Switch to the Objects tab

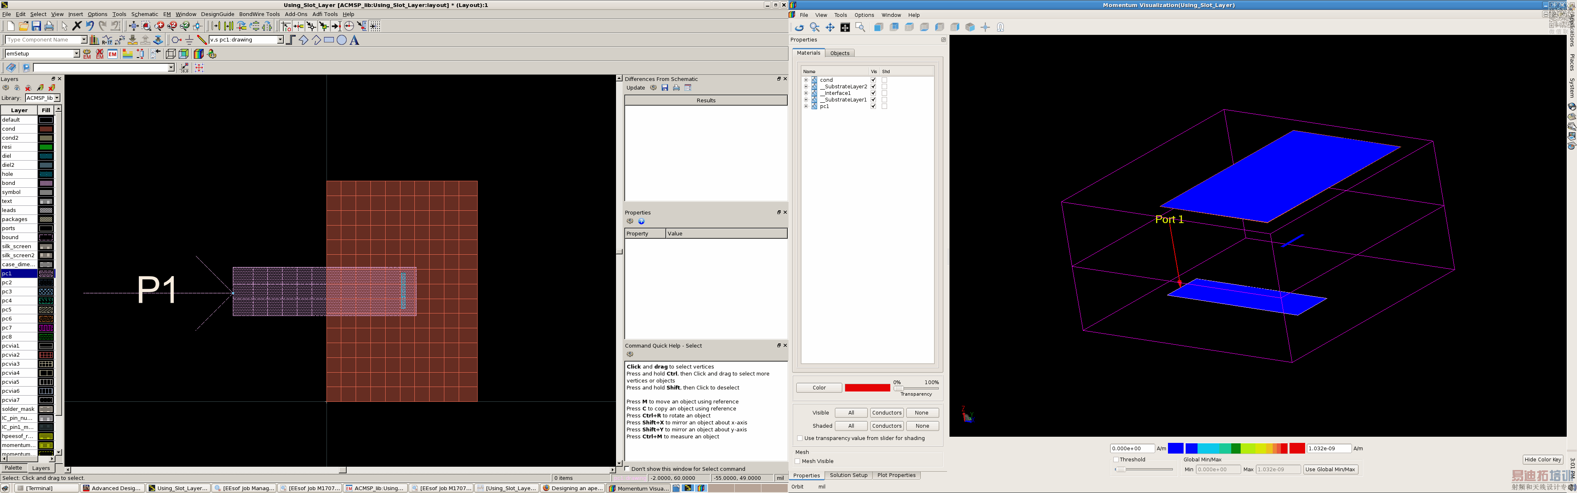pos(839,53)
